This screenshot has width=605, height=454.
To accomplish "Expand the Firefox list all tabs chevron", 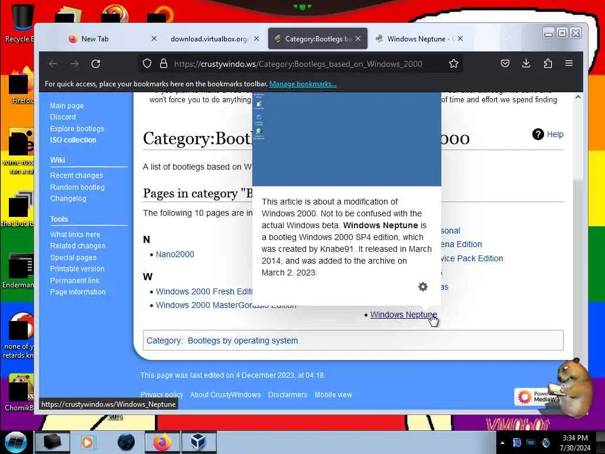I will click(x=506, y=38).
